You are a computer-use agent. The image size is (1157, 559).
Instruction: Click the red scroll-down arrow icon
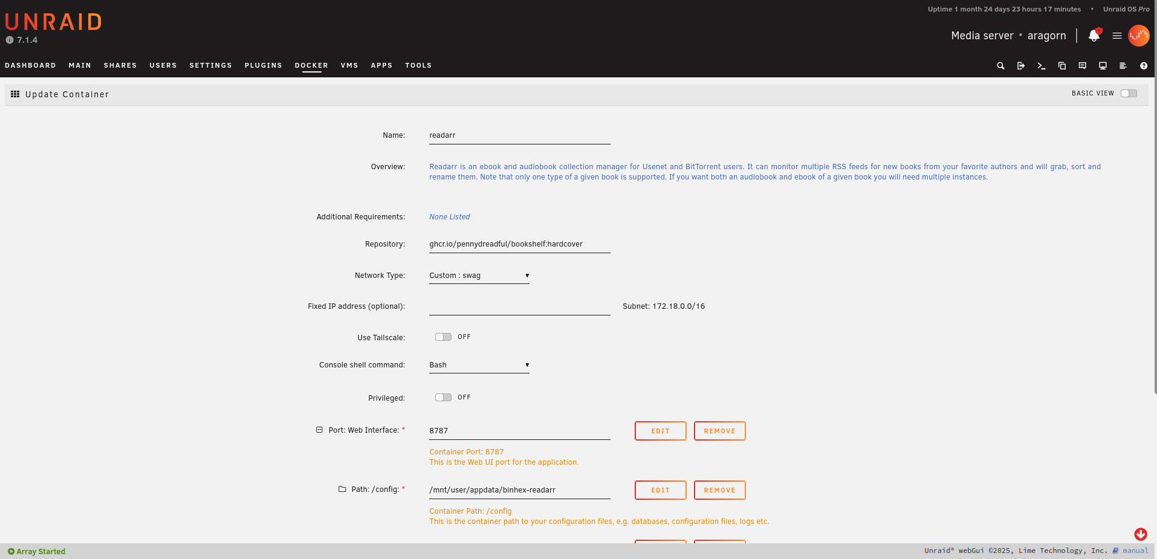click(1141, 534)
